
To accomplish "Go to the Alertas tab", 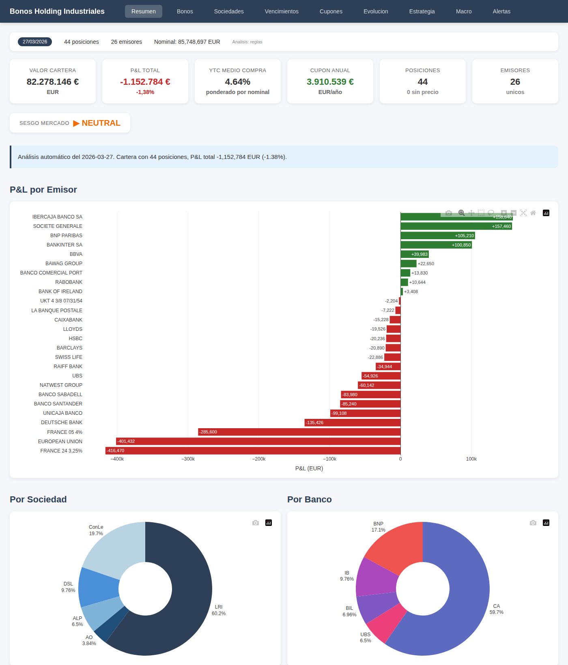I will (x=501, y=11).
